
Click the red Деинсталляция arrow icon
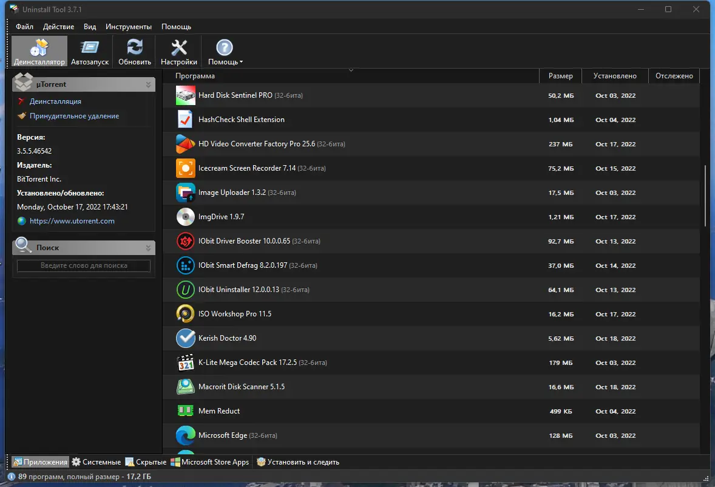pos(21,101)
